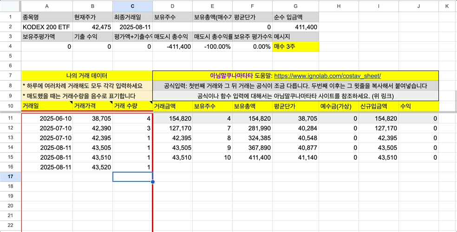Select net deposit value 411,400 in row 2

click(295, 27)
